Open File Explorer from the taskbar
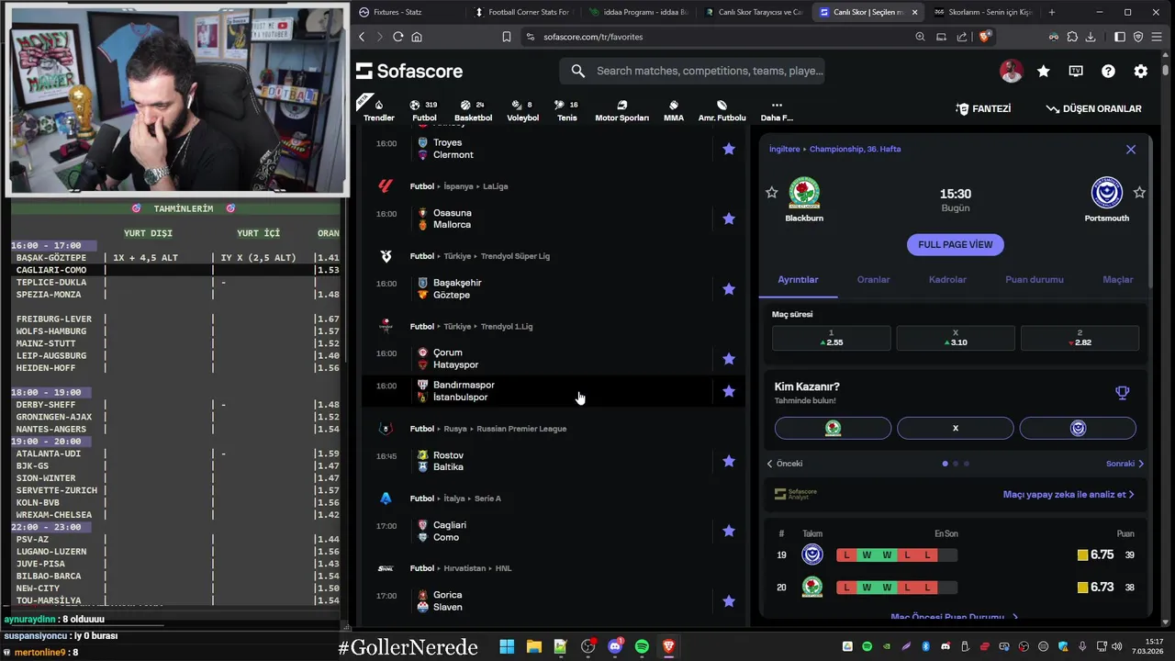1175x661 pixels. coord(533,647)
